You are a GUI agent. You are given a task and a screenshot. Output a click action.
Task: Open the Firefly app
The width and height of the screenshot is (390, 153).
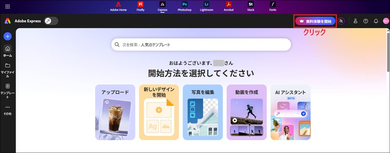[140, 7]
